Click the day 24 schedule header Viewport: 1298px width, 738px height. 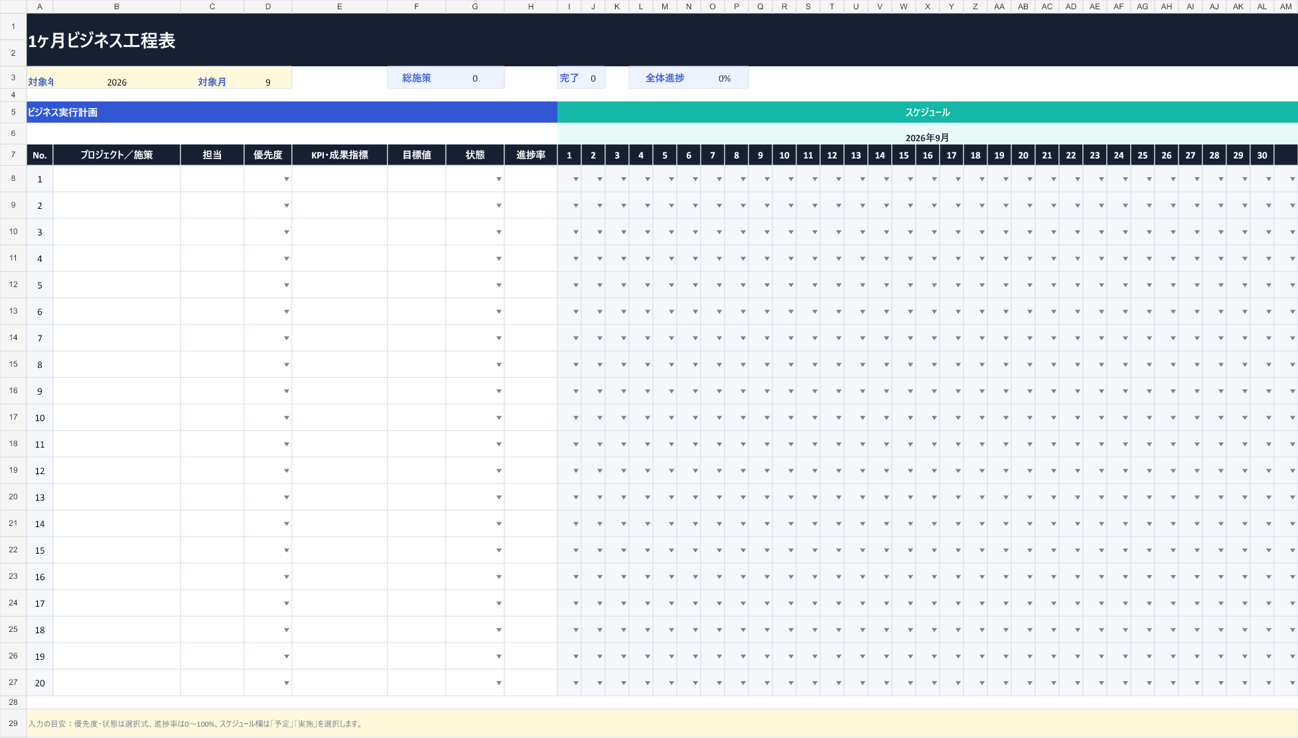click(x=1119, y=154)
